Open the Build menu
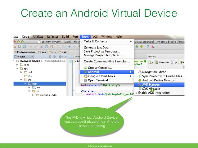The width and height of the screenshot is (198, 148). click(65, 36)
